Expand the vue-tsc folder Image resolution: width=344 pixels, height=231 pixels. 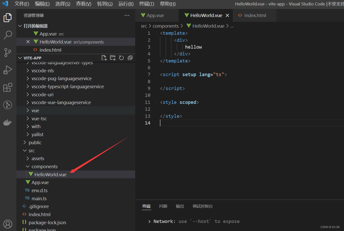[x=76, y=118]
